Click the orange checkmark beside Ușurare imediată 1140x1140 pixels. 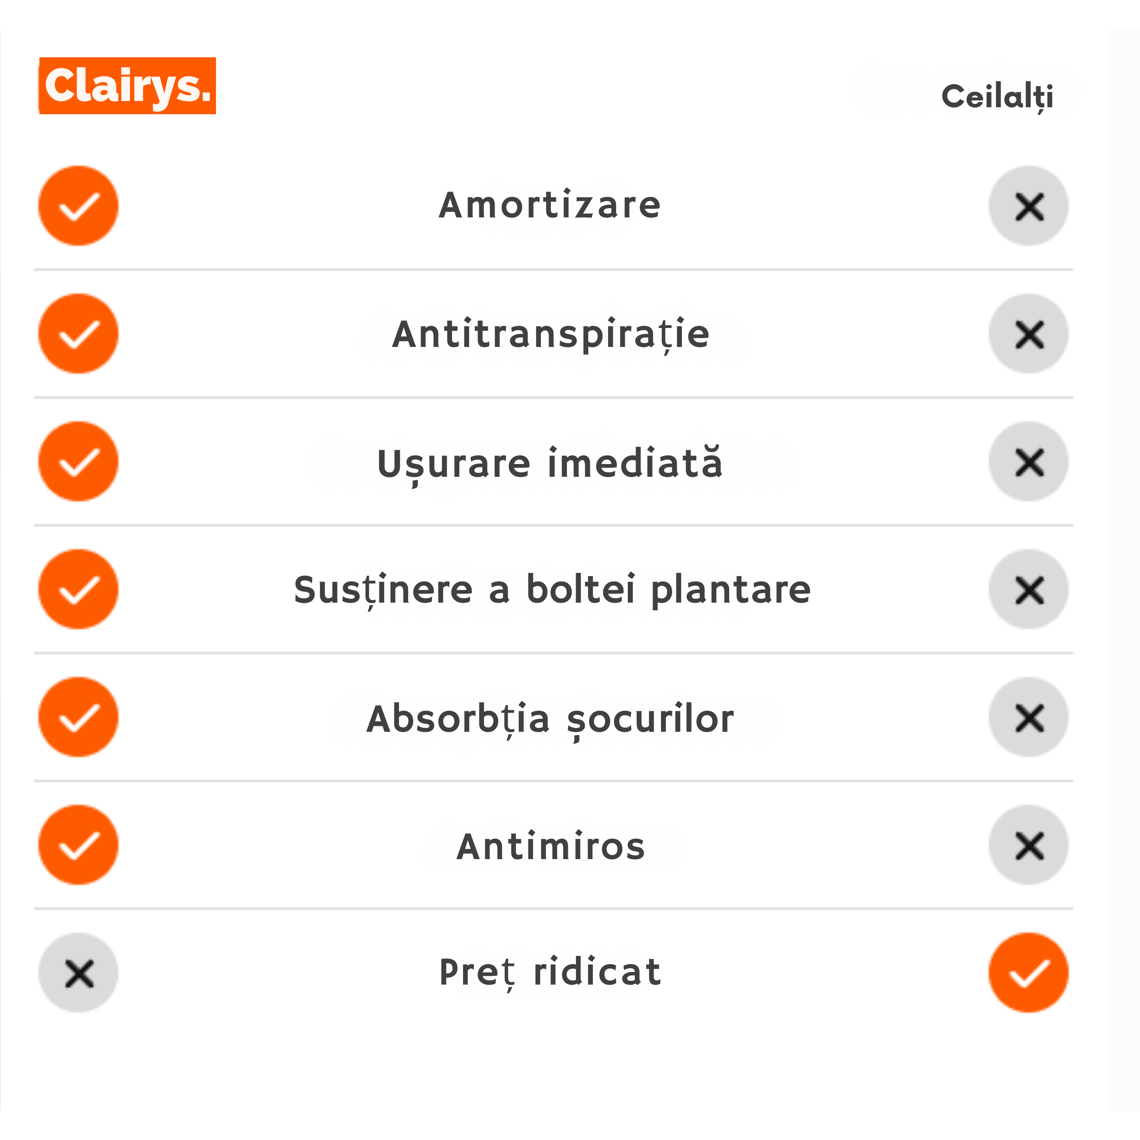click(78, 461)
